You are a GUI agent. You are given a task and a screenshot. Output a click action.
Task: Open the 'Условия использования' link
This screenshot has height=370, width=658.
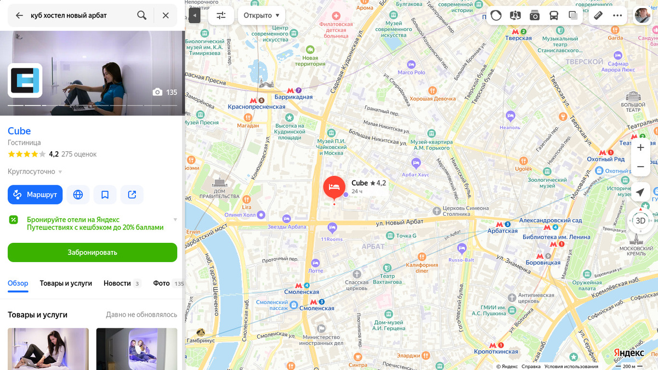click(x=571, y=366)
